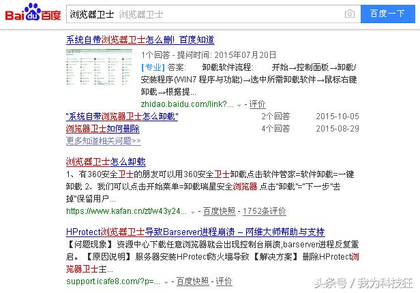This screenshot has width=420, height=293.
Task: Focus the search box containing 浏览器卫士
Action: 213,14
